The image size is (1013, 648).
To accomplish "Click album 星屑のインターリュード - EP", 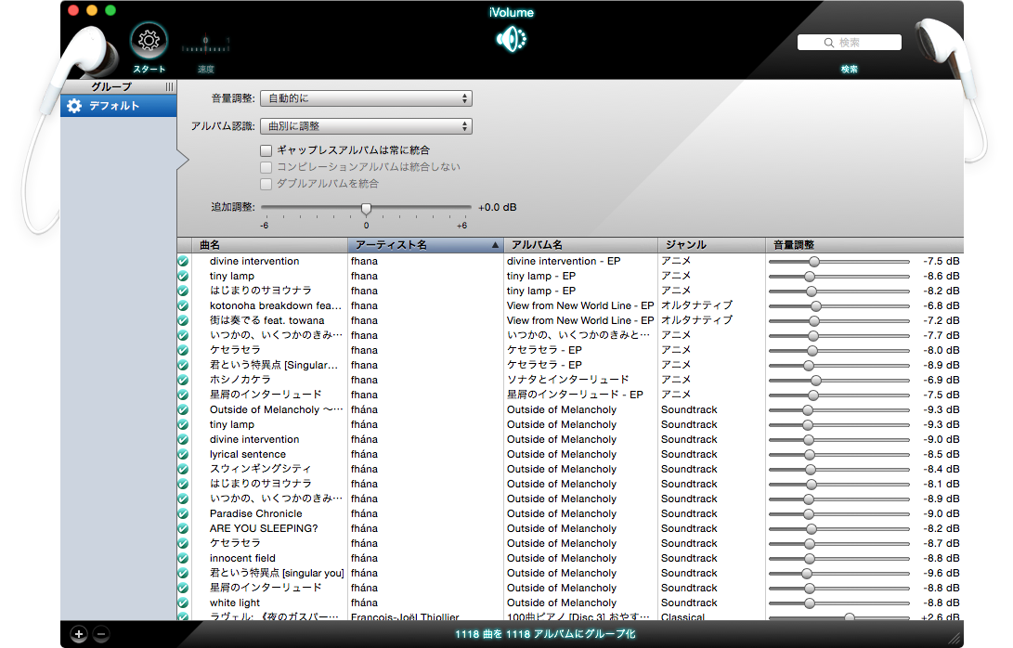I will click(575, 395).
